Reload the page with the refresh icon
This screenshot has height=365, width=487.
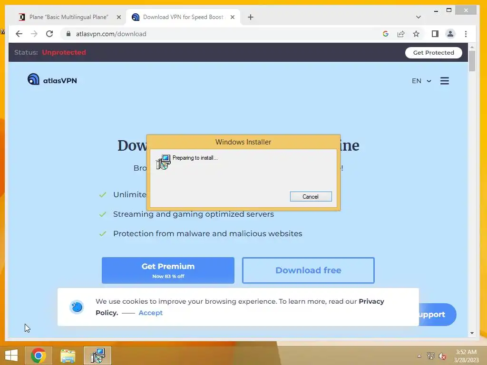point(49,34)
